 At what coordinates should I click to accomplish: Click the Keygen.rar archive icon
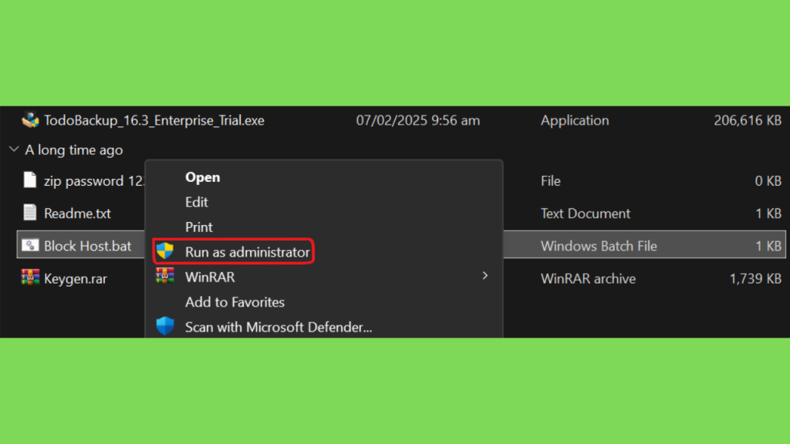pyautogui.click(x=30, y=277)
